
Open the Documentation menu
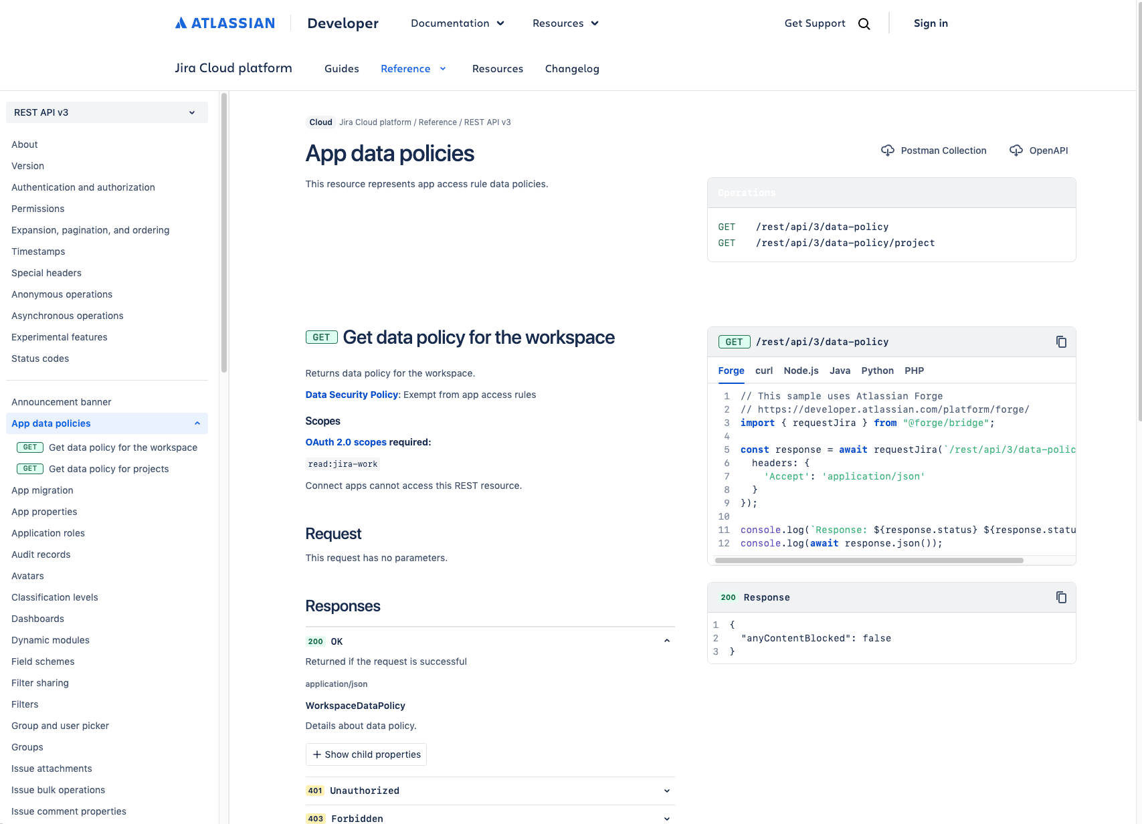457,23
